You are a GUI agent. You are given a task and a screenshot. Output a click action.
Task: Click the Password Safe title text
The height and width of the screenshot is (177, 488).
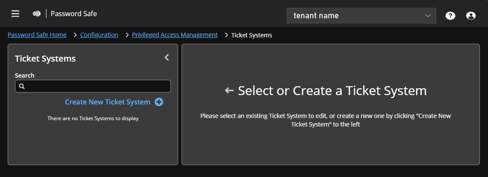(74, 14)
